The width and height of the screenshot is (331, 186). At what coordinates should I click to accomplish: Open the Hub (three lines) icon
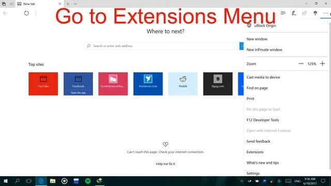pos(283,13)
